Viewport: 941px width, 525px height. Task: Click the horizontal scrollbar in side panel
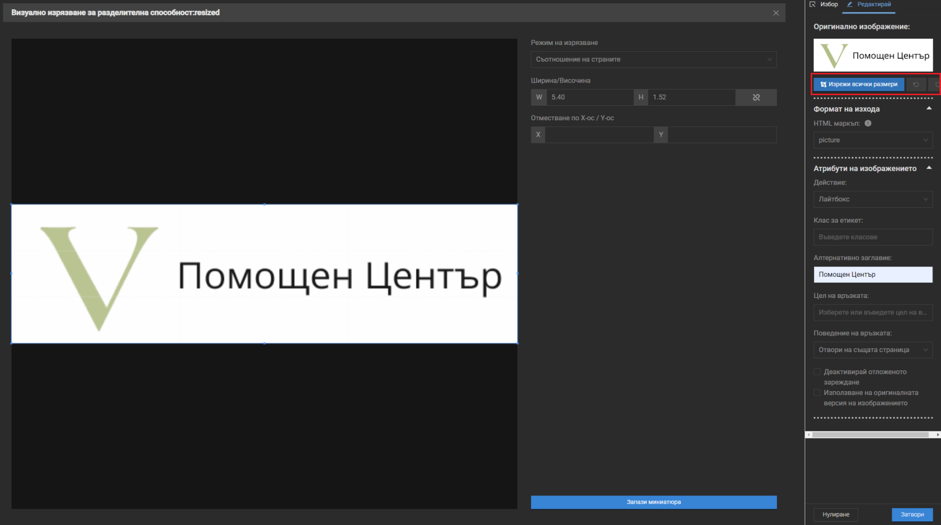(870, 435)
